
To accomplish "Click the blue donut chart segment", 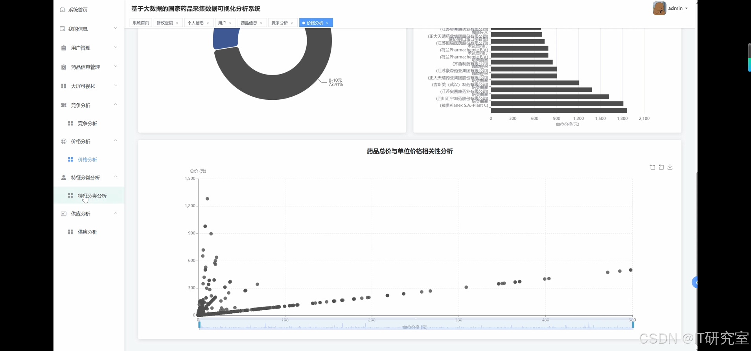I will click(226, 39).
